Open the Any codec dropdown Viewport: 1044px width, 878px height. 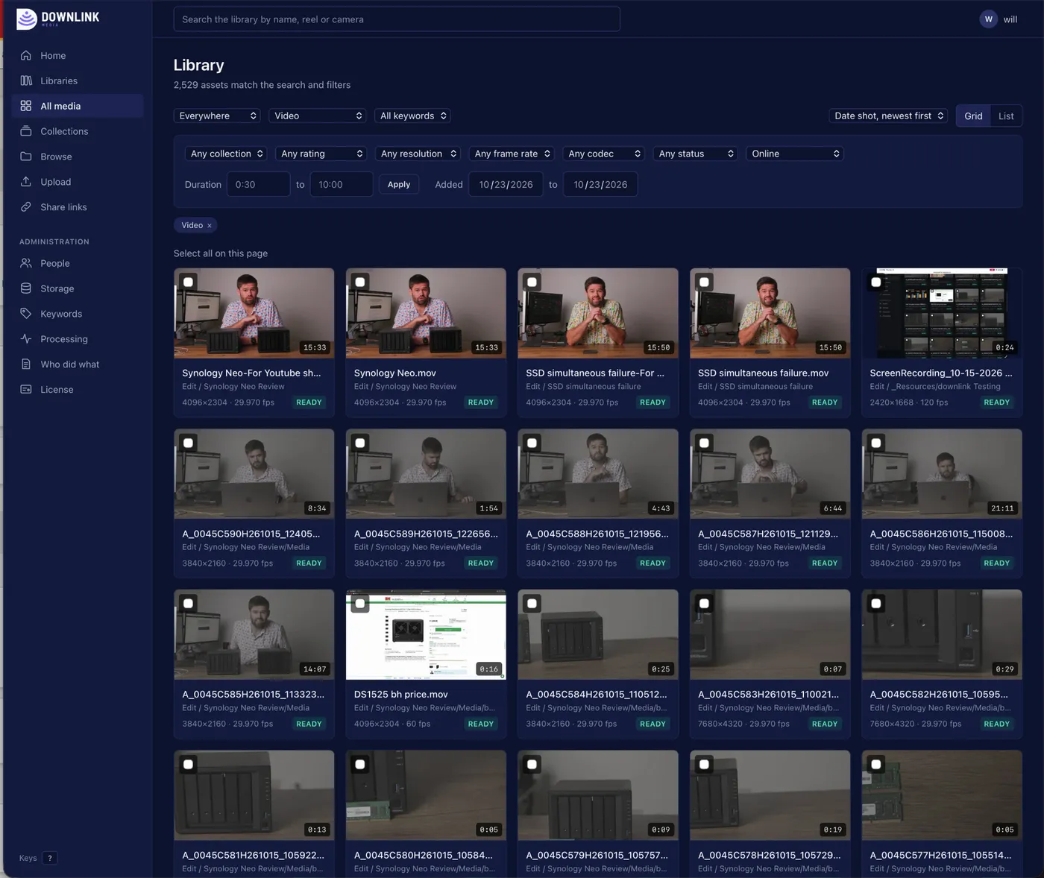click(604, 154)
